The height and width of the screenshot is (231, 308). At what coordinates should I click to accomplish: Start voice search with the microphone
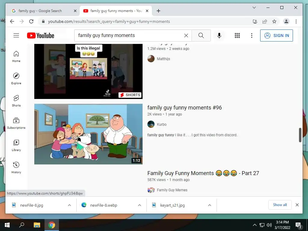[x=219, y=35]
